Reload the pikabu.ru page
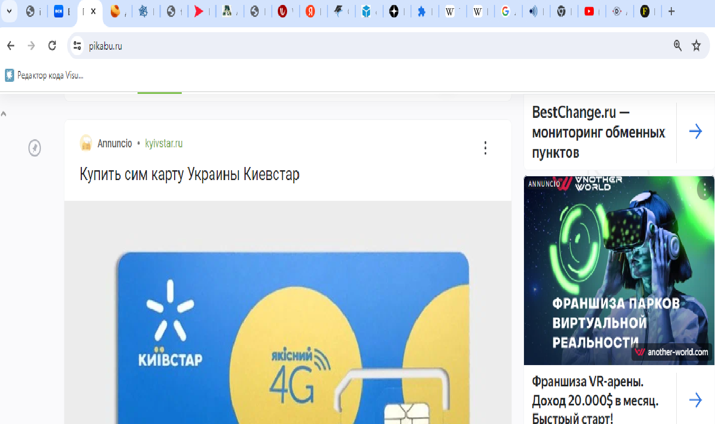Image resolution: width=715 pixels, height=424 pixels. 52,46
